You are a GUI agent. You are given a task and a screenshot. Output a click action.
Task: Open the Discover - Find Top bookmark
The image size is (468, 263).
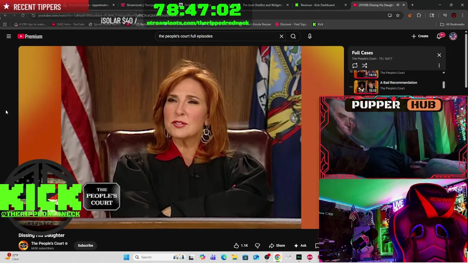(291, 24)
